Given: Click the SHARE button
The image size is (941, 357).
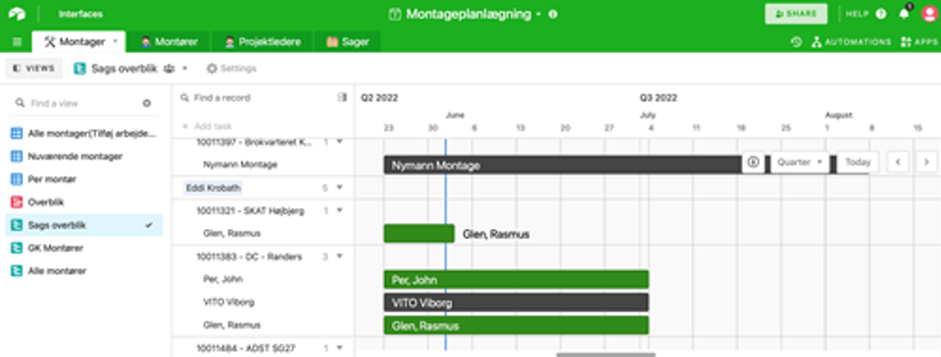Looking at the screenshot, I should 796,14.
